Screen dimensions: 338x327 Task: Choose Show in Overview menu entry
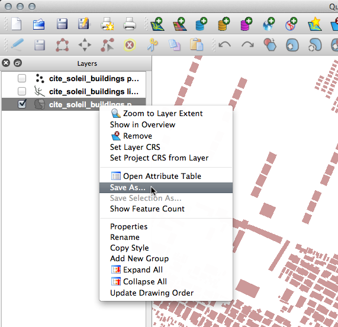click(166, 124)
